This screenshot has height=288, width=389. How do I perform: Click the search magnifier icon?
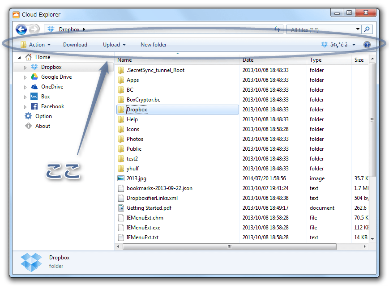(367, 30)
